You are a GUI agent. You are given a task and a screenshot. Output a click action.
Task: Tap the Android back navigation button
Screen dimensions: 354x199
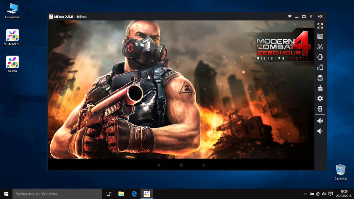pos(159,165)
